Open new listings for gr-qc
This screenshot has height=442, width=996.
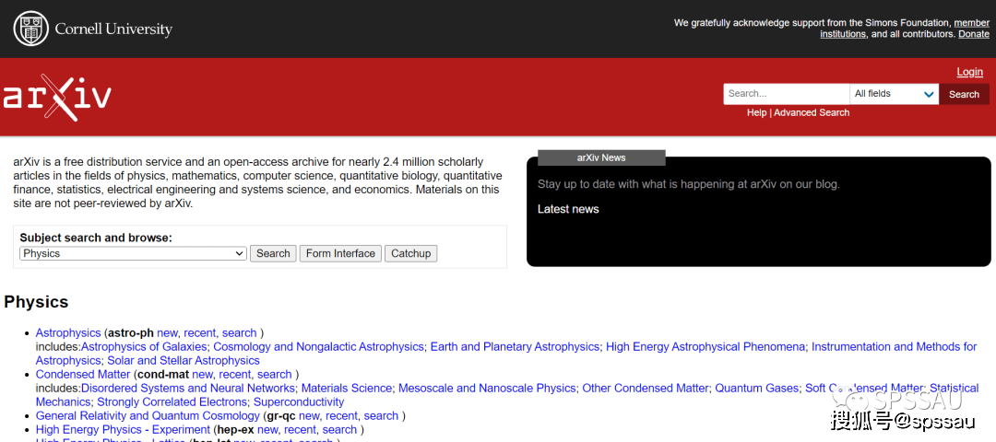point(309,416)
